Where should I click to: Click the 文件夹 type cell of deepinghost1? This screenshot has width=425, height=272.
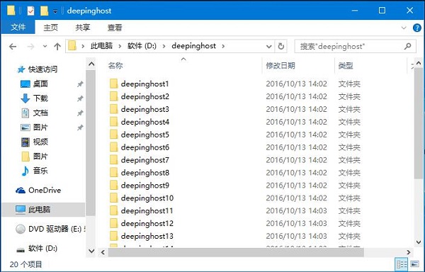pyautogui.click(x=349, y=84)
